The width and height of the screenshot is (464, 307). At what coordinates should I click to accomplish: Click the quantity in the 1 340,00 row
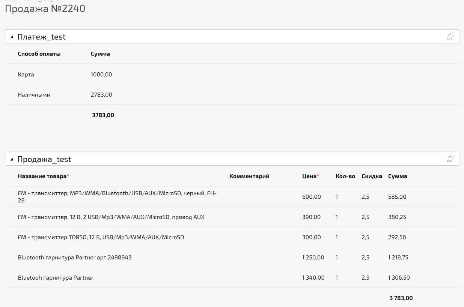[x=337, y=278]
